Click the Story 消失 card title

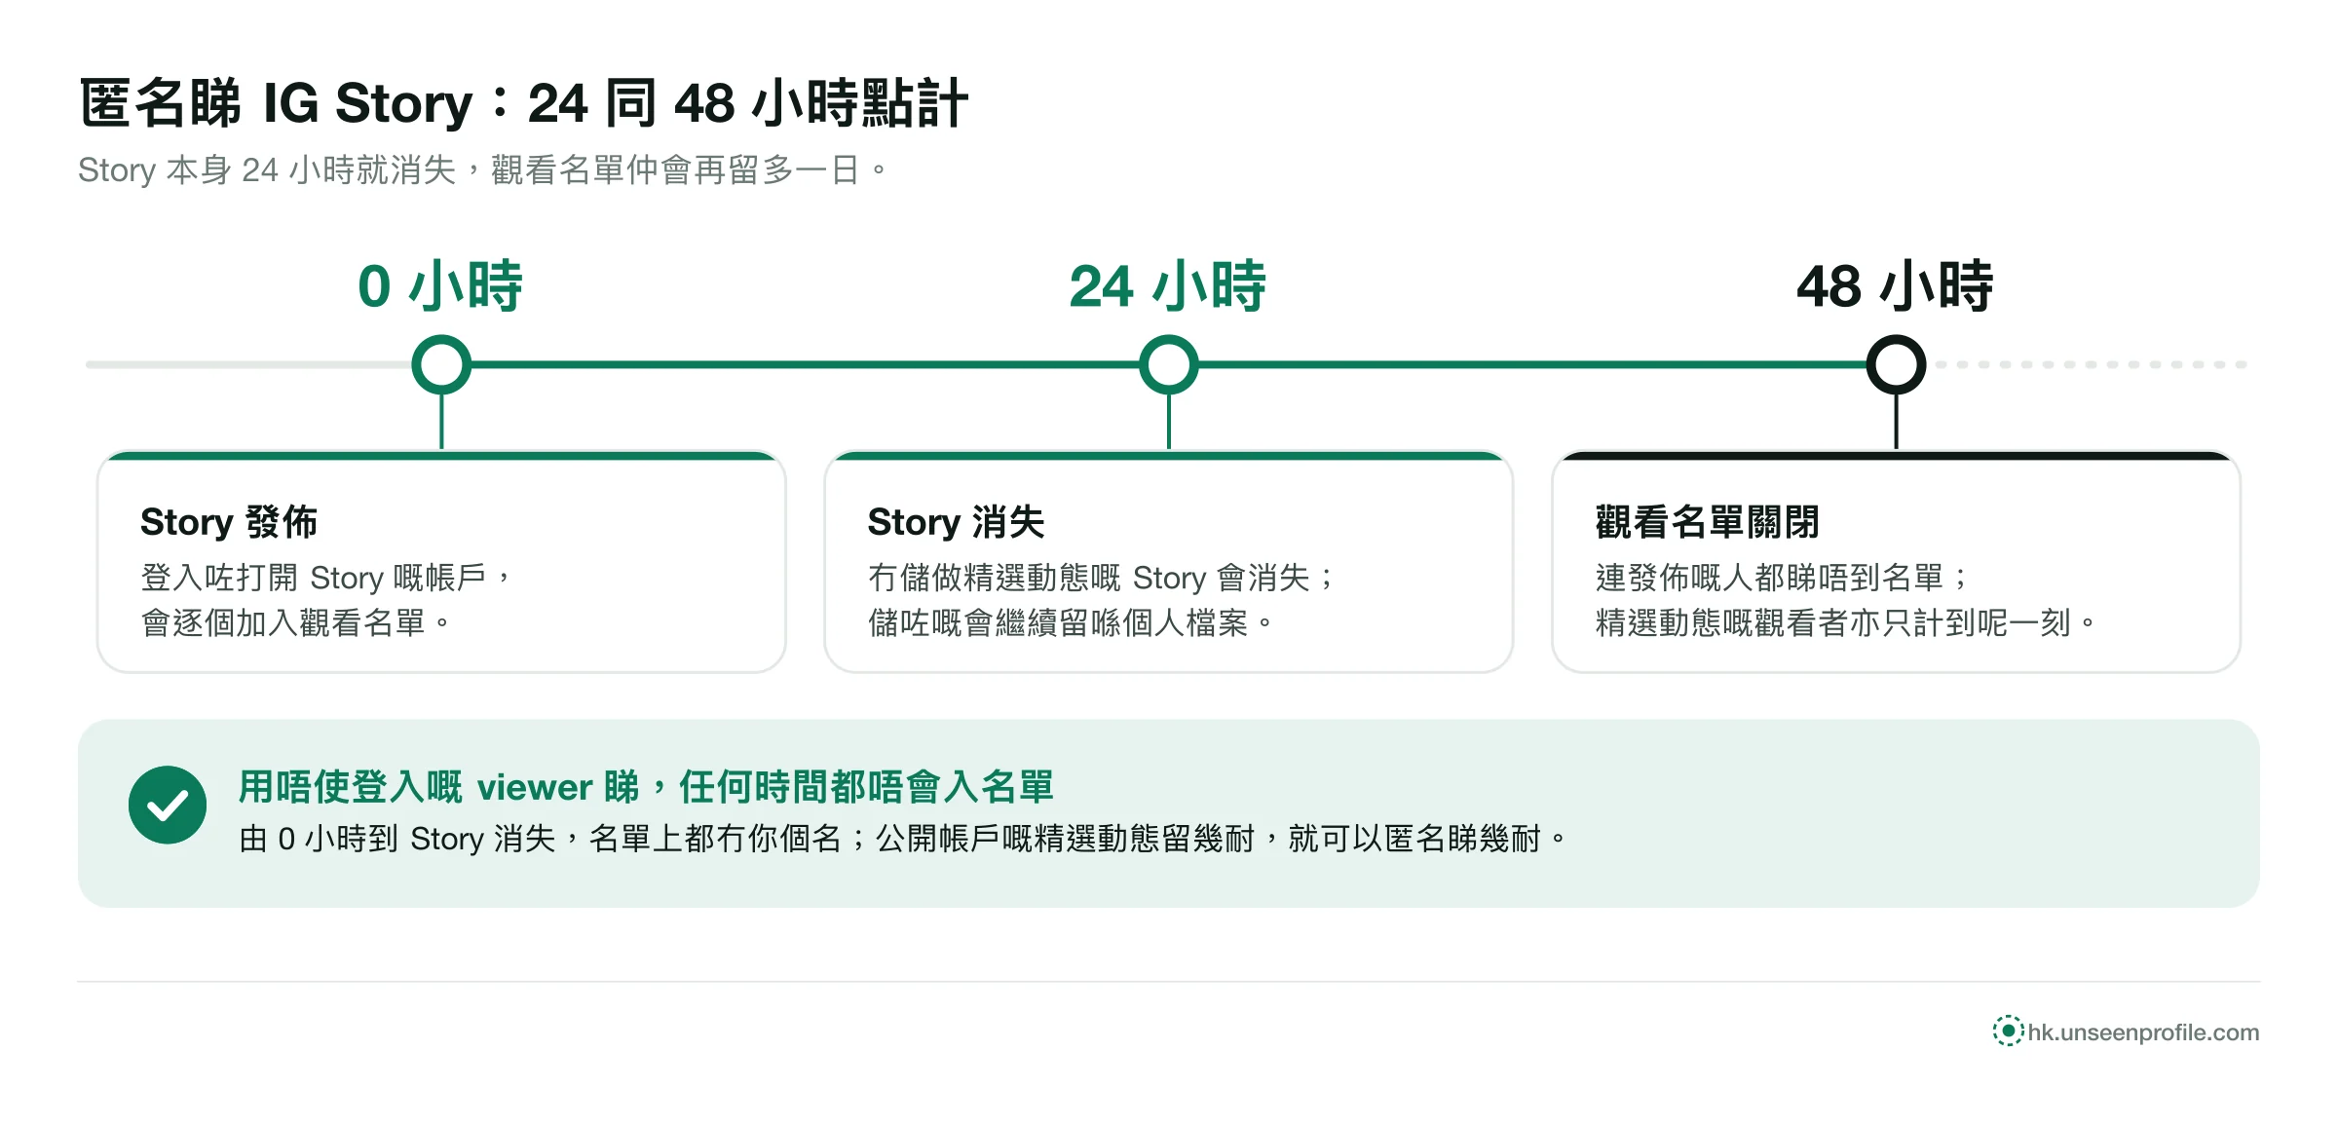coord(956,522)
